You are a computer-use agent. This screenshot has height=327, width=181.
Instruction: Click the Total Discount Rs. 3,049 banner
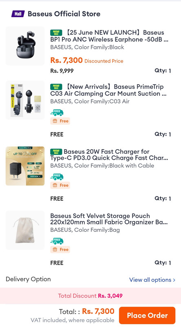pyautogui.click(x=90, y=296)
